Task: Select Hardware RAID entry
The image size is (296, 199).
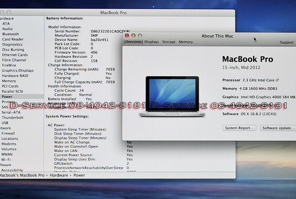Action: click(15, 76)
